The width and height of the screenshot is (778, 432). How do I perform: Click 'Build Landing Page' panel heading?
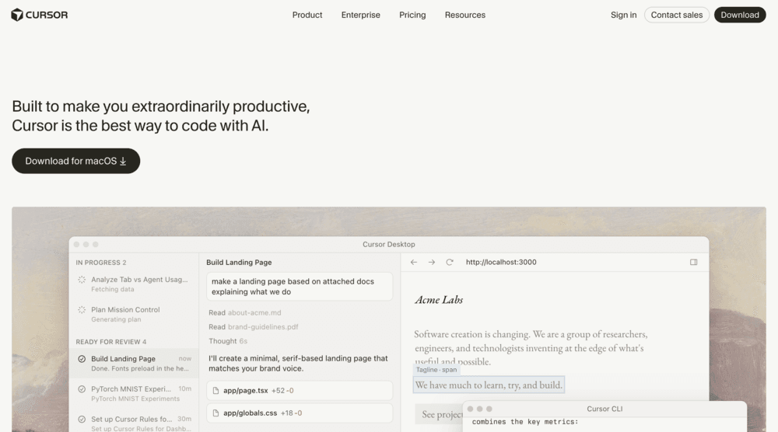239,263
